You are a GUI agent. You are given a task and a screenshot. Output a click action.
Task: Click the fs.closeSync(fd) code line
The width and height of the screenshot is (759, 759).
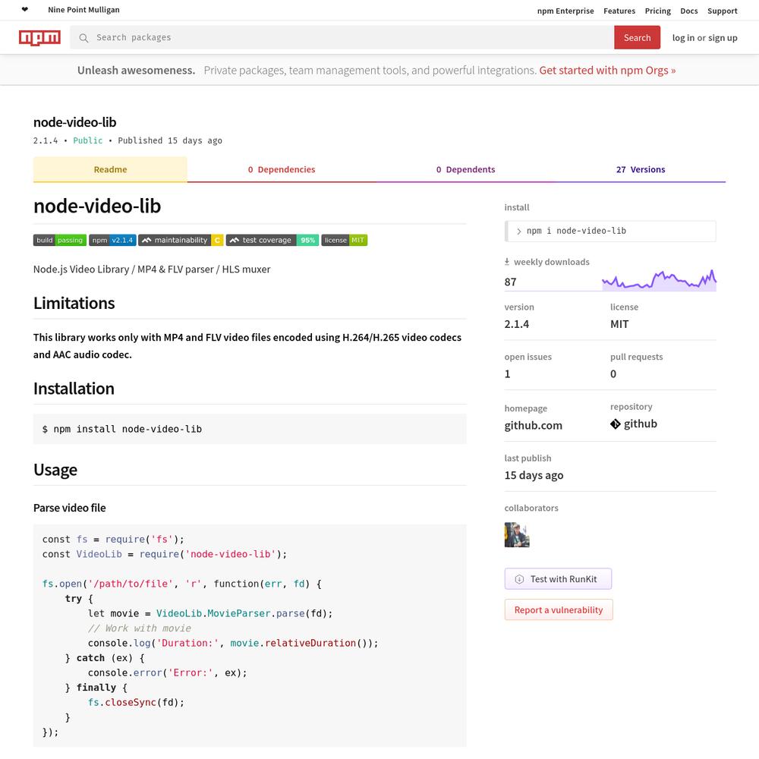136,702
